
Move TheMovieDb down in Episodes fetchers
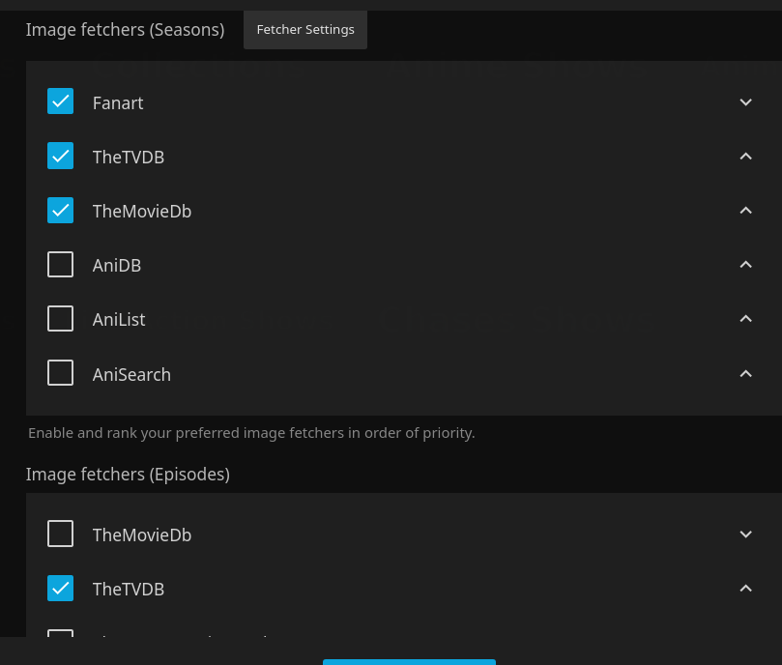tap(745, 535)
